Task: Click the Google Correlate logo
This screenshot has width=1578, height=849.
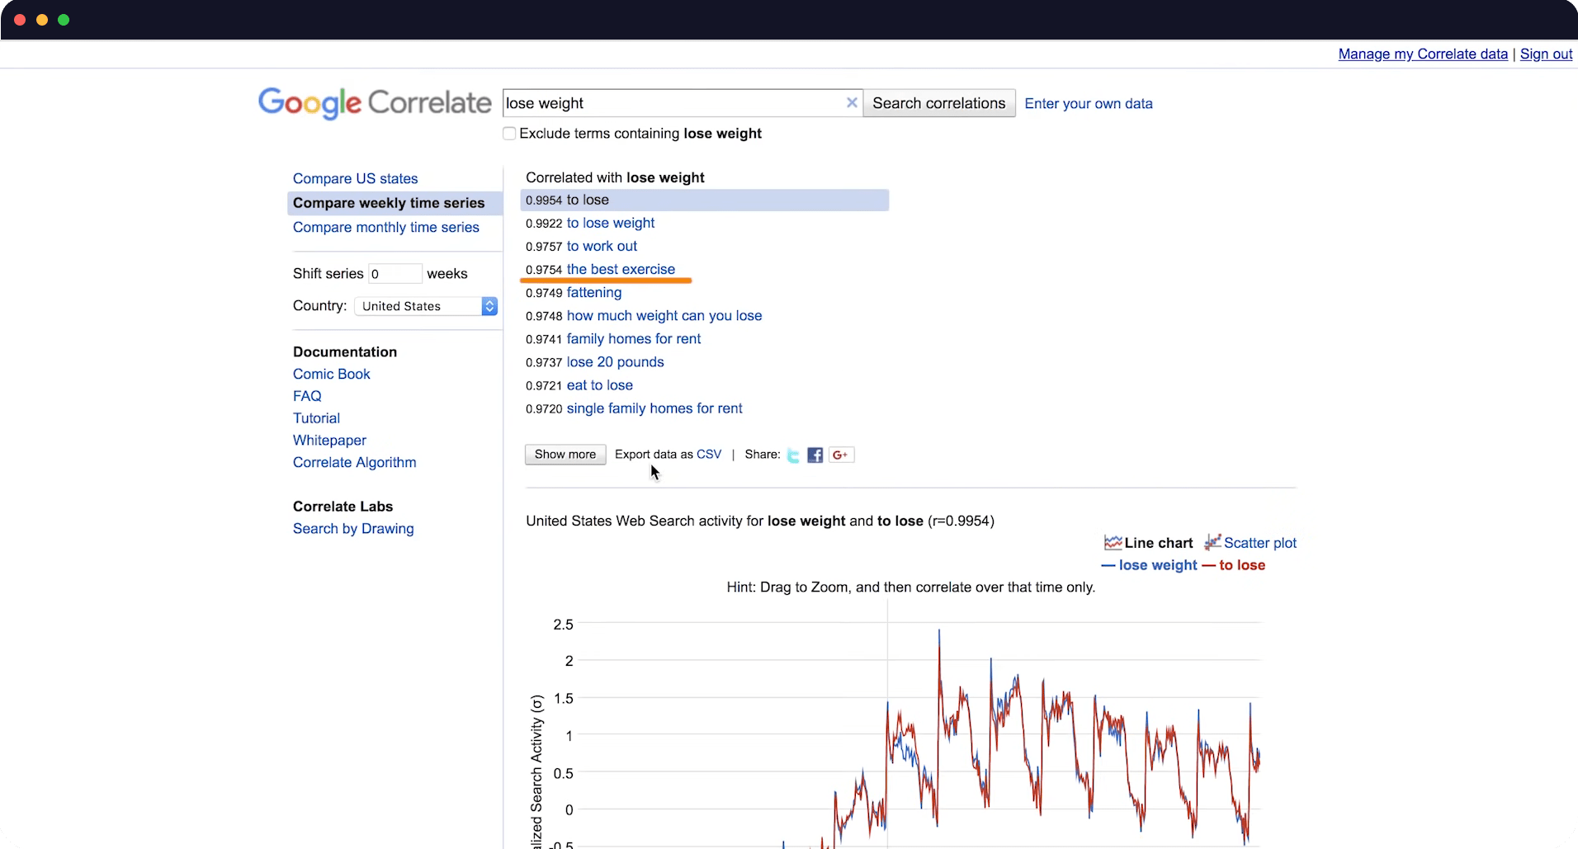Action: click(x=375, y=103)
